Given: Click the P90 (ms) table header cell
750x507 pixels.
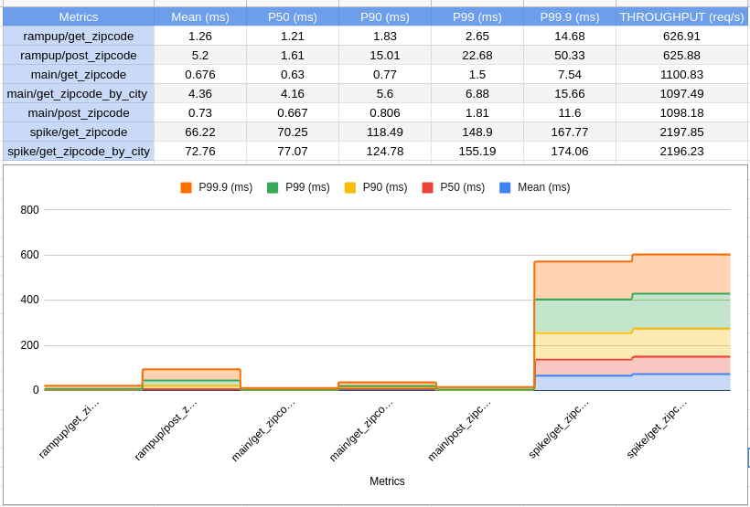Looking at the screenshot, I should click(384, 16).
